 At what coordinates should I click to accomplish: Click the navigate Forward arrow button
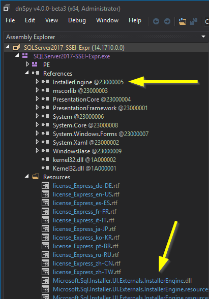[x=167, y=21]
